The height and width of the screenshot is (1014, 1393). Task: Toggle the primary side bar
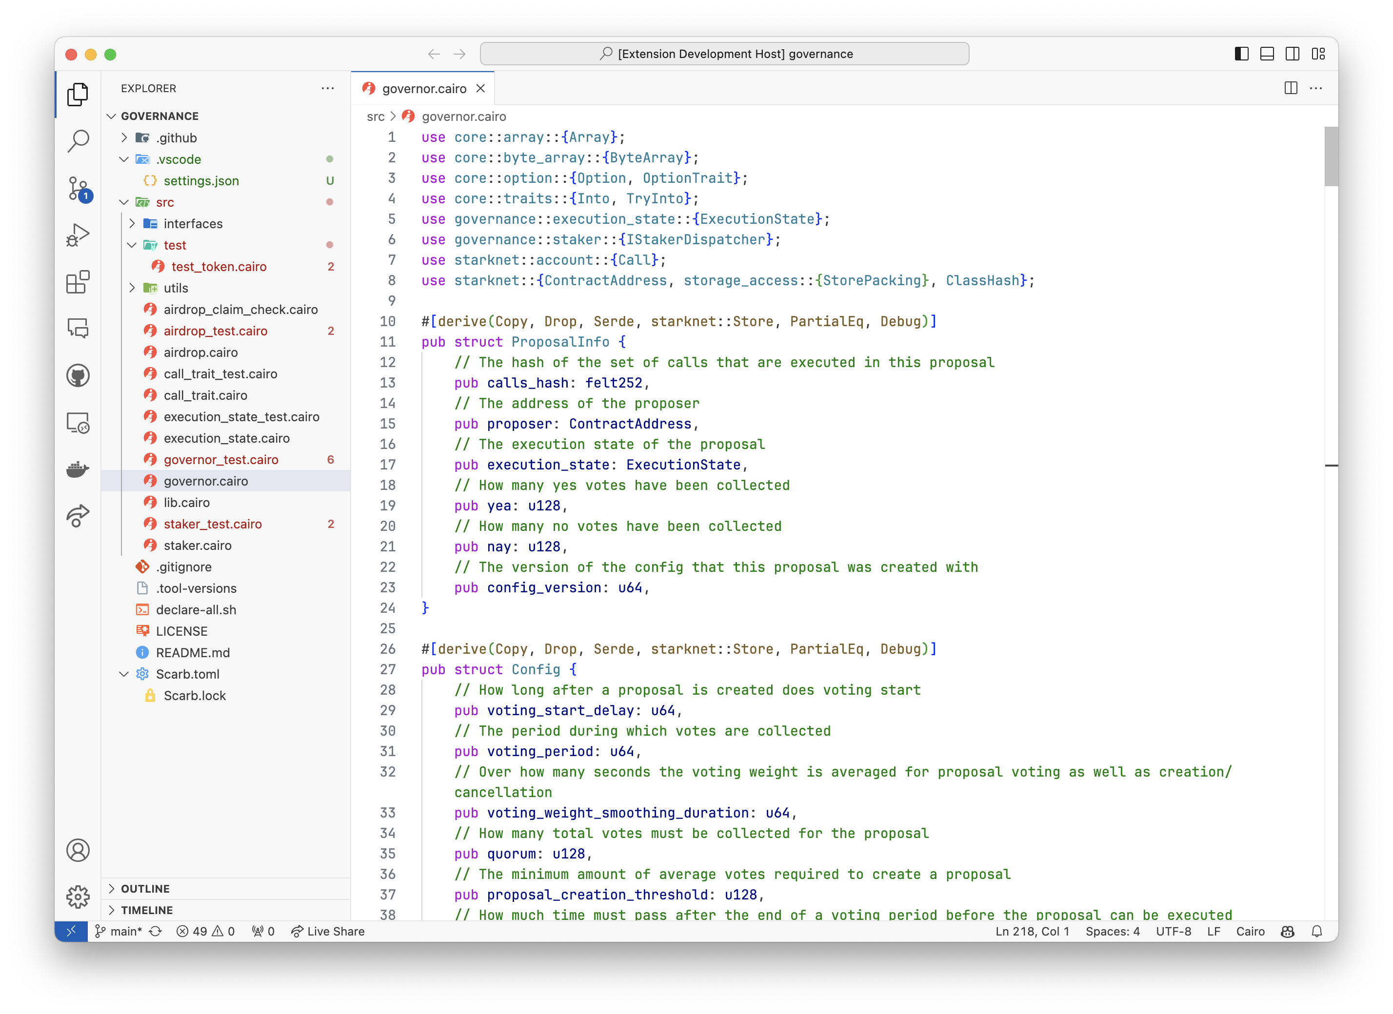1241,54
